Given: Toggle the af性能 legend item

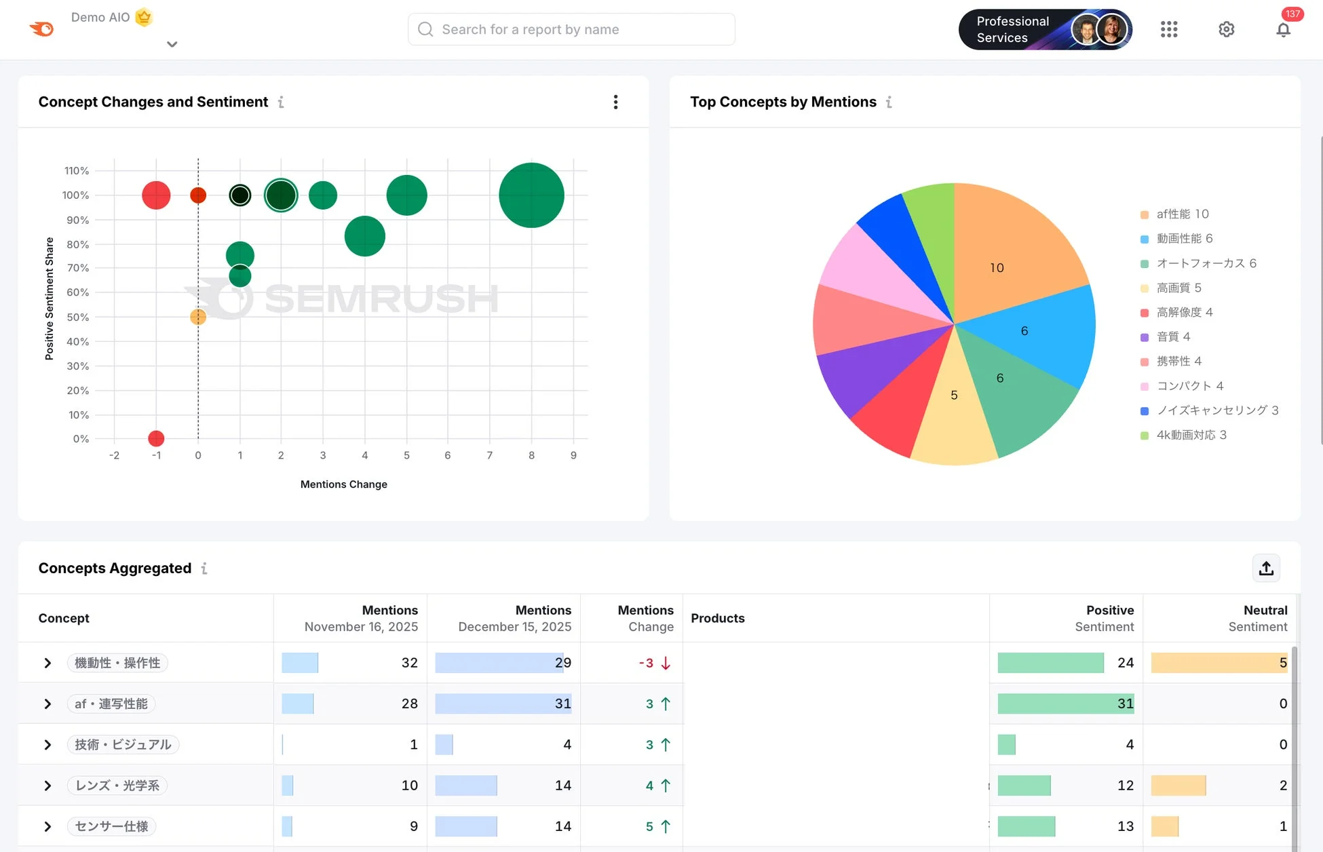Looking at the screenshot, I should click(1181, 214).
